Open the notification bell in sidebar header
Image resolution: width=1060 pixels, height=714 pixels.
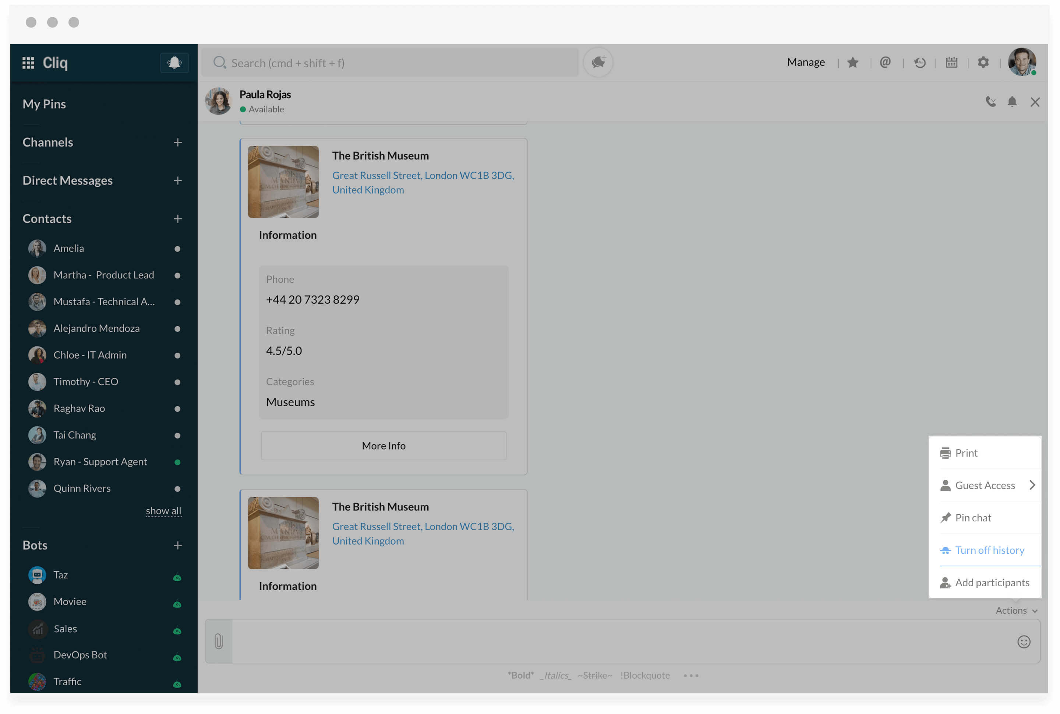point(174,62)
